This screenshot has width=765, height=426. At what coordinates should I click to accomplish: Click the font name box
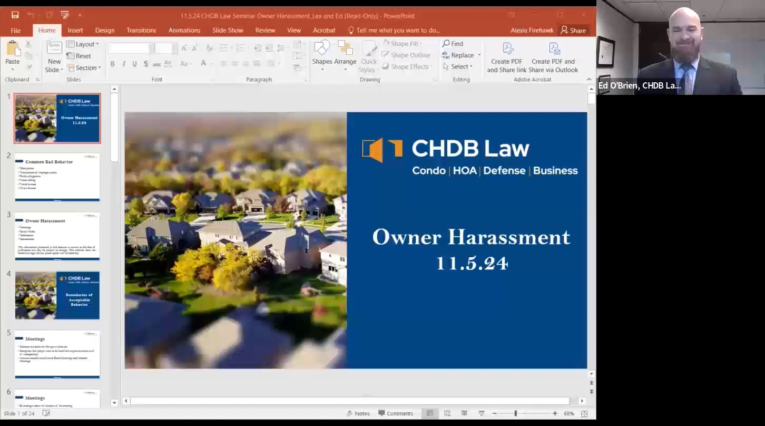[x=131, y=48]
